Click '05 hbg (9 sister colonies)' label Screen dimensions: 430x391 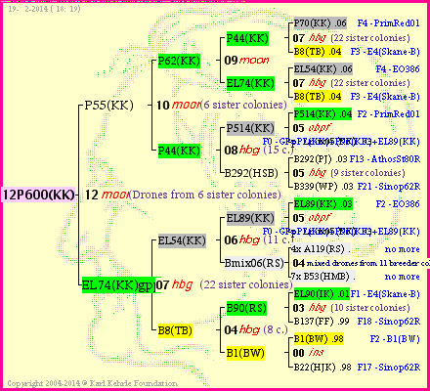coord(349,173)
